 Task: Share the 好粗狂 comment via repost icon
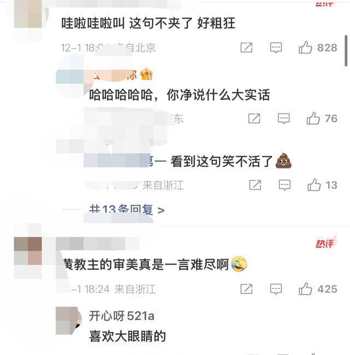pos(246,48)
